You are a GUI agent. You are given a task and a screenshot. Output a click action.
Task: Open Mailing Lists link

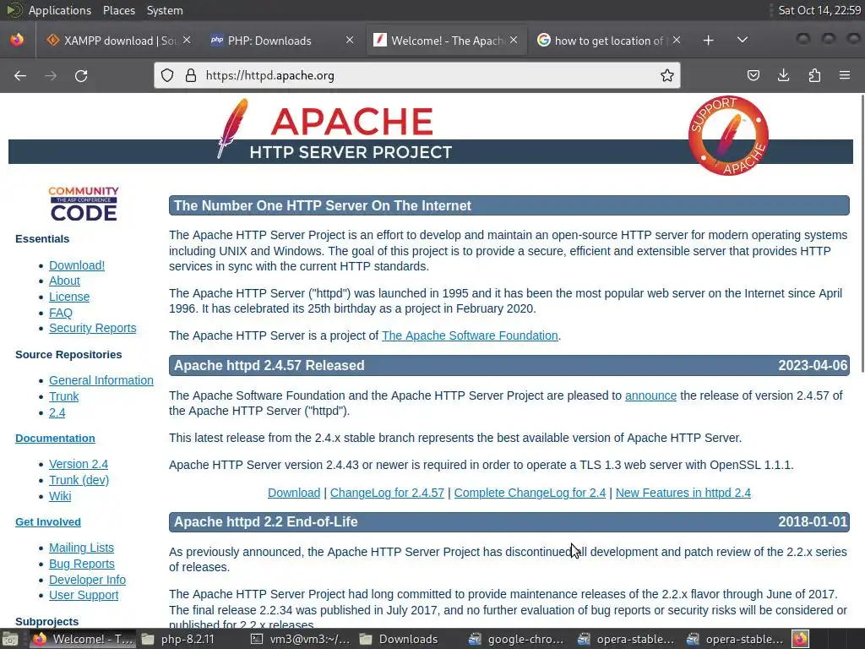[x=82, y=548]
